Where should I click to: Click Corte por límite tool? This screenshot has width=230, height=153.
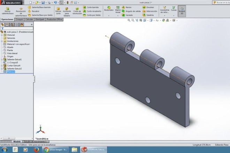[92, 15]
